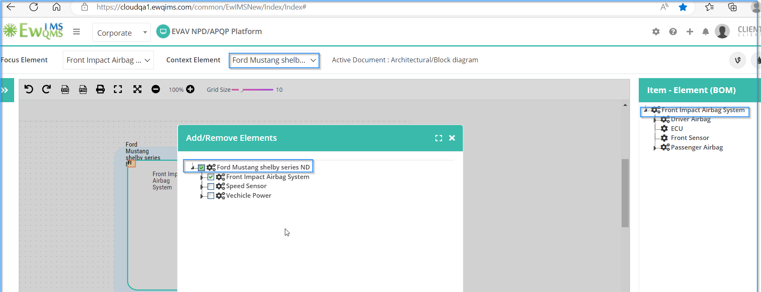Uncheck Ford Mustang shelby series ND checkbox
Screen dimensions: 761x292
click(x=202, y=167)
